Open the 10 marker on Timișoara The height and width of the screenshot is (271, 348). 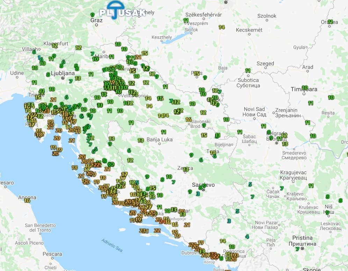305,88
